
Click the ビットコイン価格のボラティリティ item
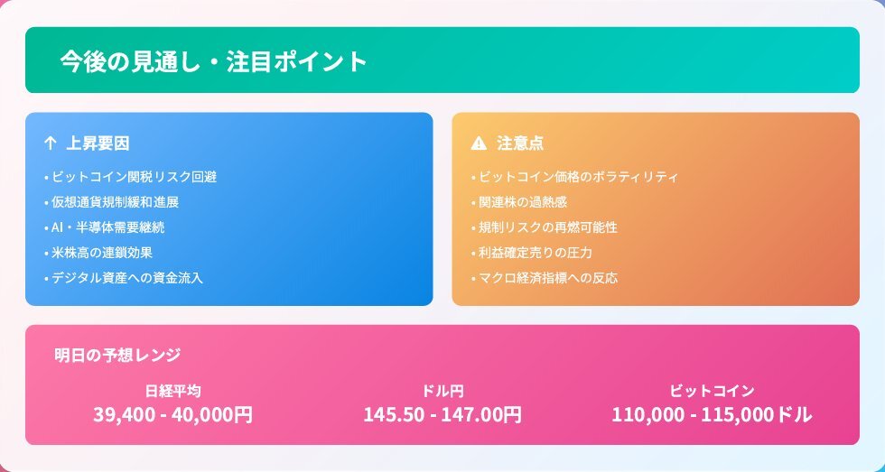pyautogui.click(x=574, y=177)
